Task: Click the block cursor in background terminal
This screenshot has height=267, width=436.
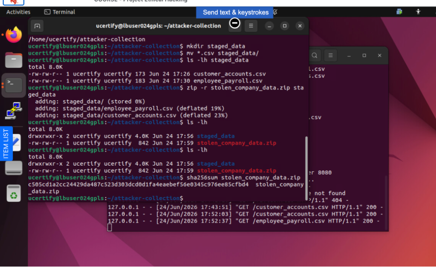Action: pyautogui.click(x=109, y=228)
